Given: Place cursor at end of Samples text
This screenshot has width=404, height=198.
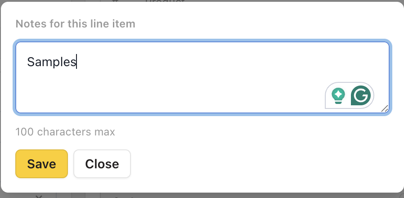Looking at the screenshot, I should click(77, 62).
